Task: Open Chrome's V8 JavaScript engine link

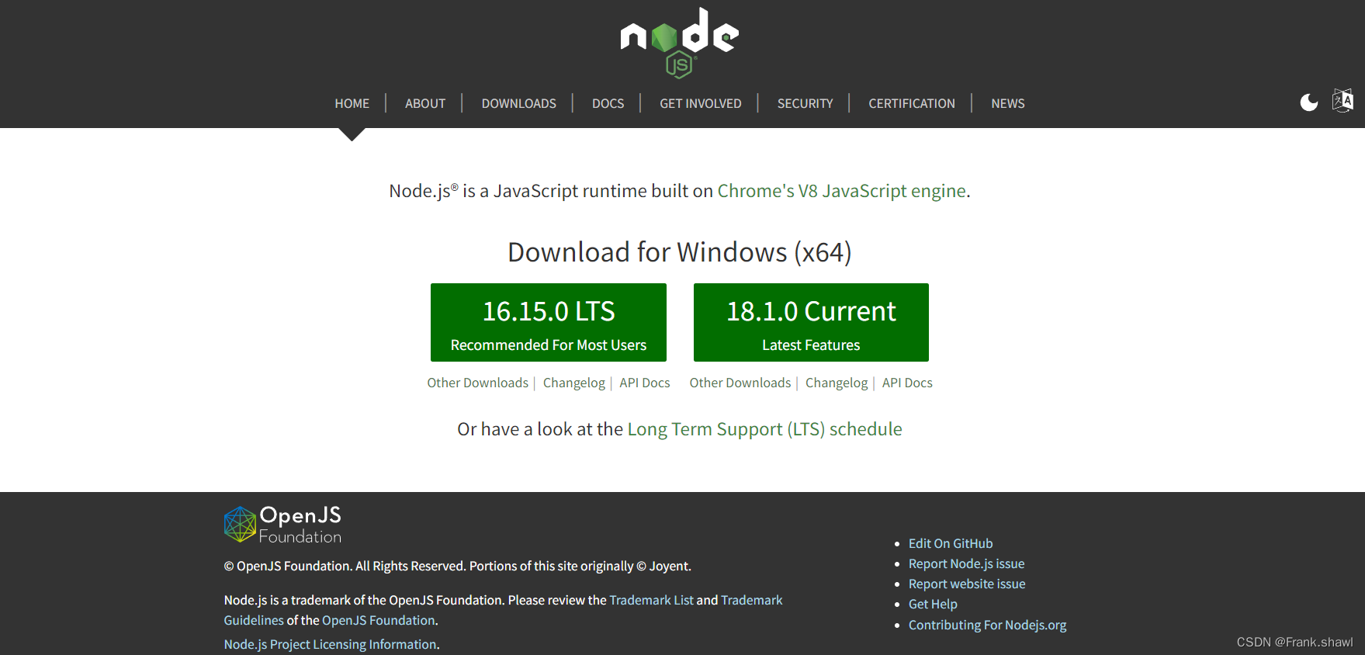Action: coord(842,191)
